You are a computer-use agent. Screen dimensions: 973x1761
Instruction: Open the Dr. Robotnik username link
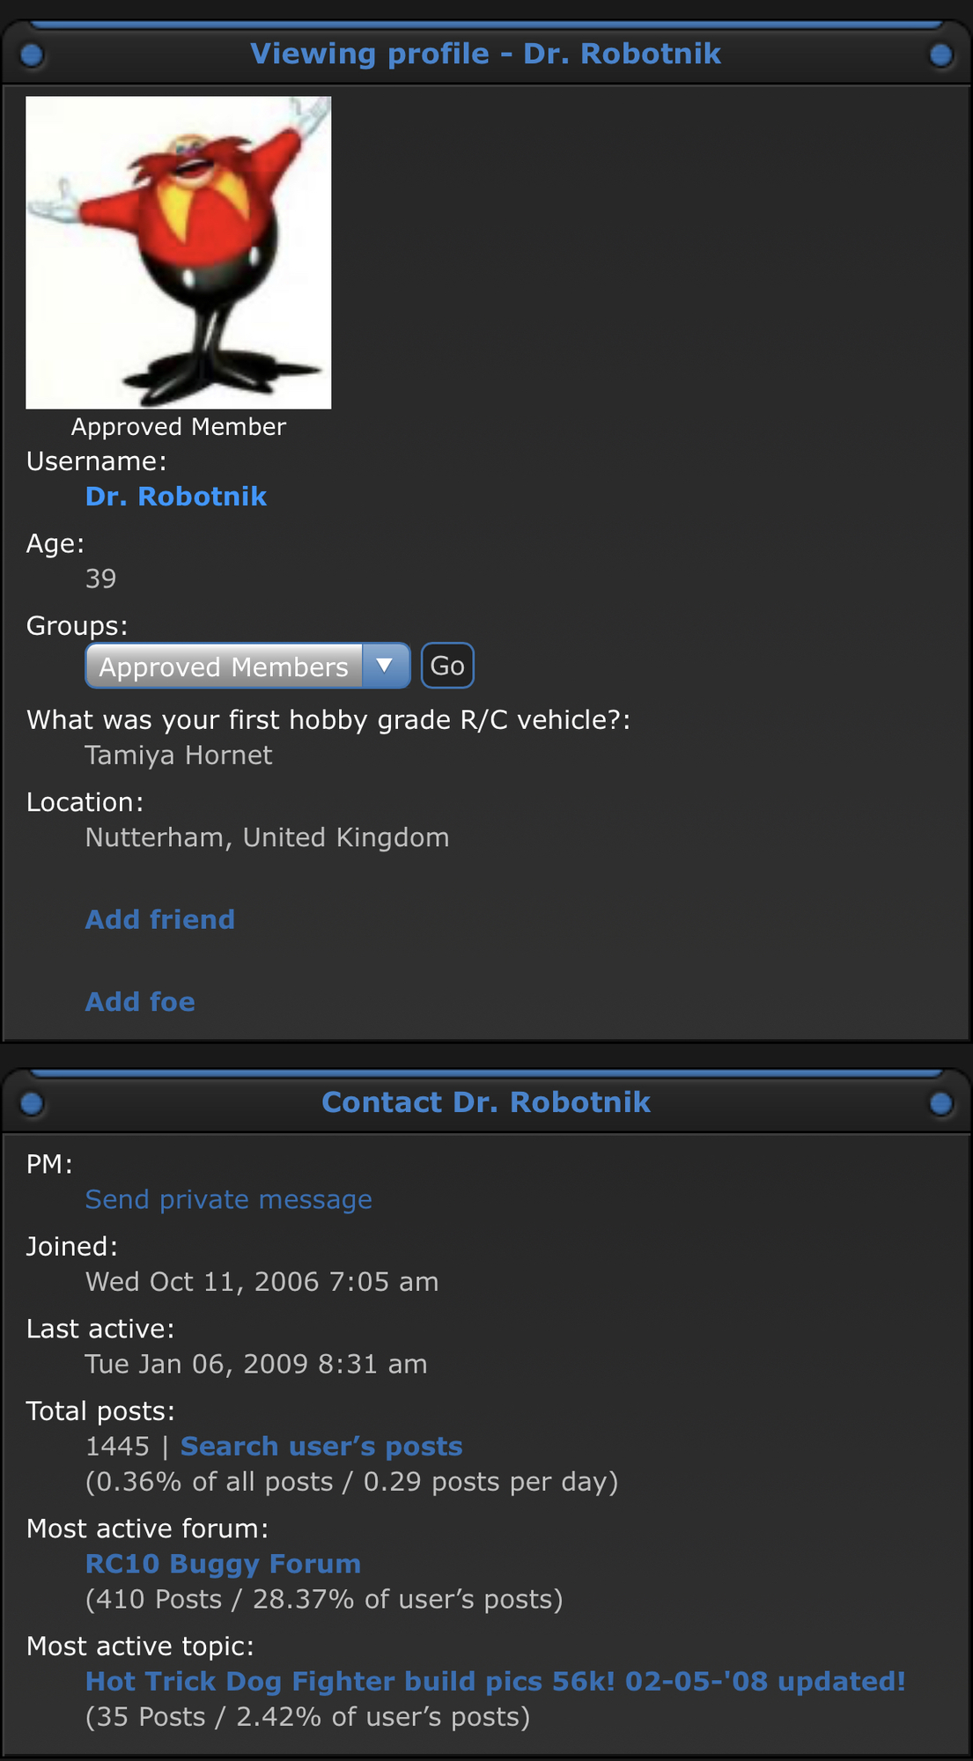176,497
